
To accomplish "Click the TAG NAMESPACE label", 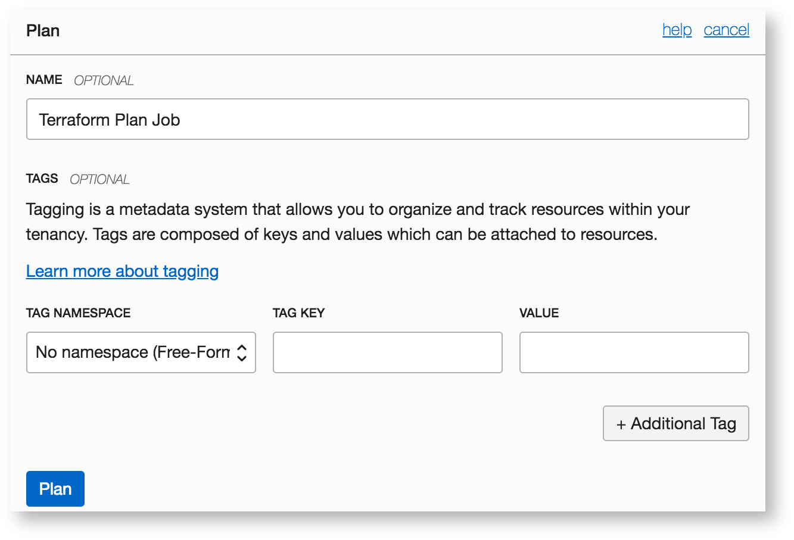I will 78,313.
